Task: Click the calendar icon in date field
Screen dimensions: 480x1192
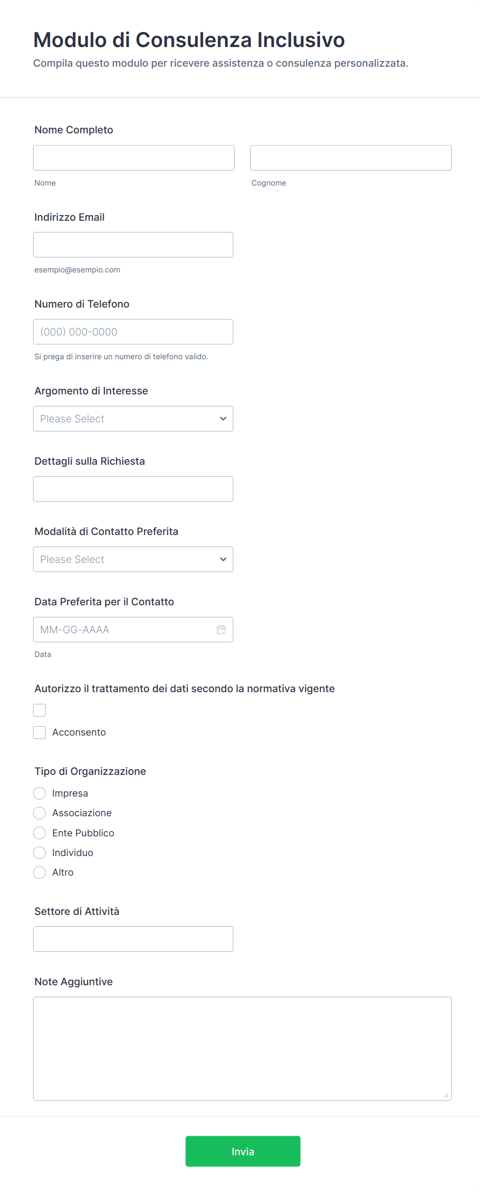Action: click(x=221, y=630)
